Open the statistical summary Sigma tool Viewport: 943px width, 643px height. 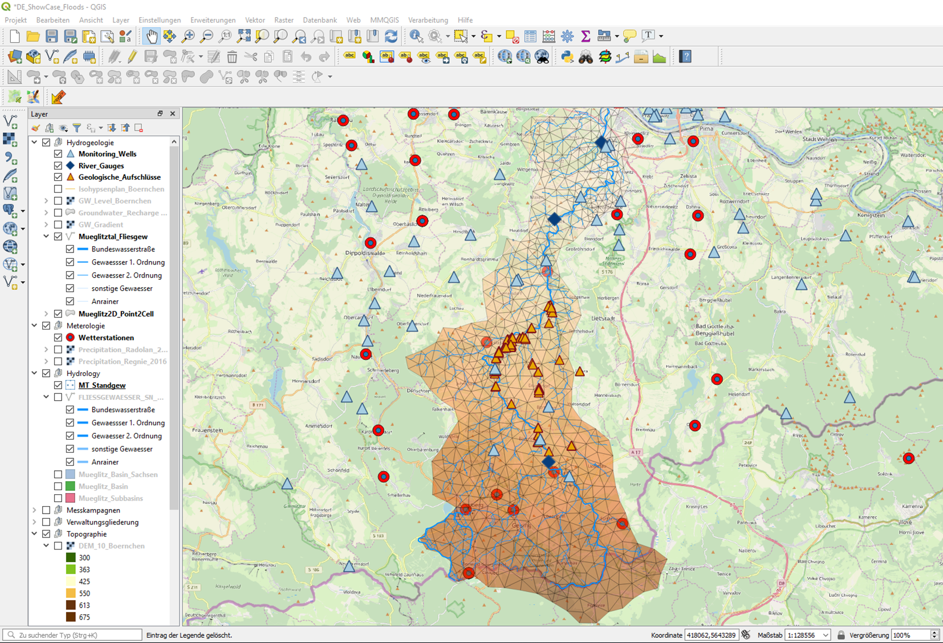586,36
